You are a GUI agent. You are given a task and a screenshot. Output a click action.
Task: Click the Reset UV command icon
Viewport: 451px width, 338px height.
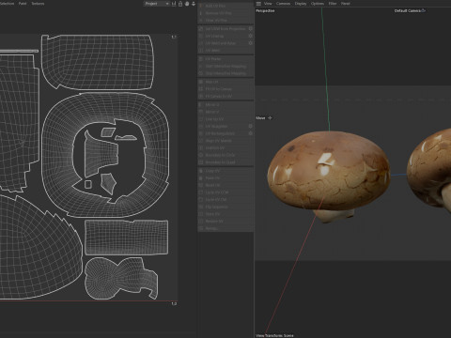point(201,185)
